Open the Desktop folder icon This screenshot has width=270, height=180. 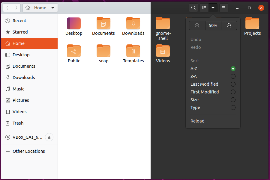(x=74, y=23)
